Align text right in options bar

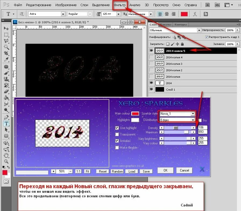(173, 14)
